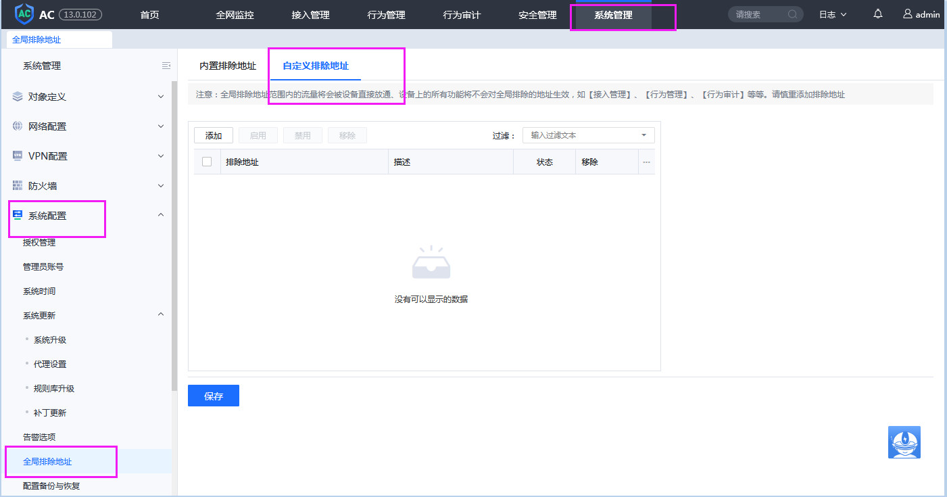
Task: Click the search magnifier icon
Action: (x=792, y=14)
